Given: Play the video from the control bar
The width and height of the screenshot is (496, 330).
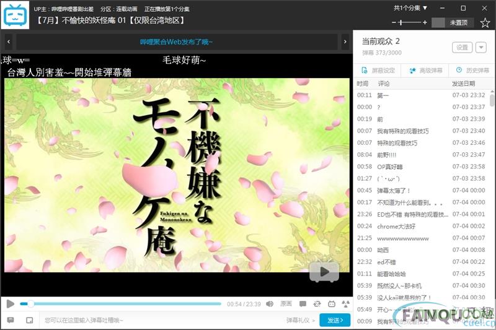Looking at the screenshot, I should tap(10, 304).
